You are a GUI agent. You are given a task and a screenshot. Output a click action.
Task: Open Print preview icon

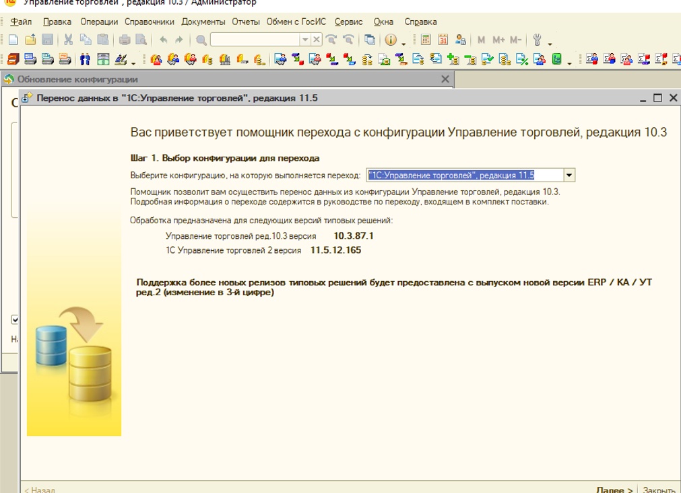tap(141, 40)
